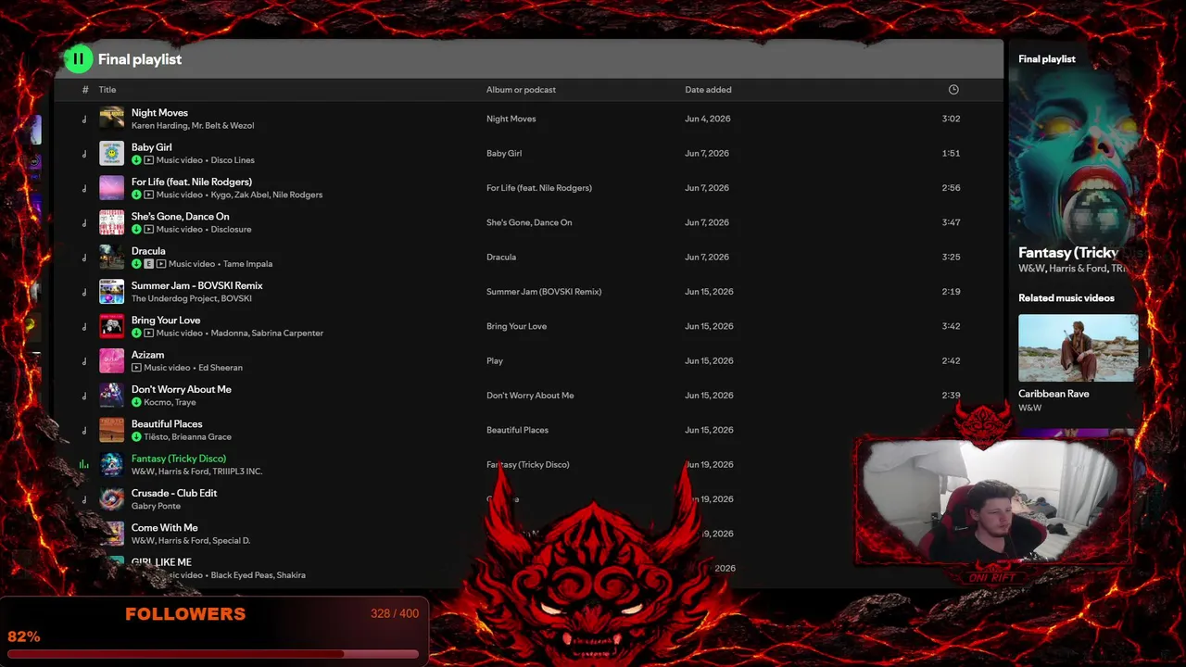Open the Beautiful Places cover art
This screenshot has height=667, width=1186.
[x=111, y=430]
